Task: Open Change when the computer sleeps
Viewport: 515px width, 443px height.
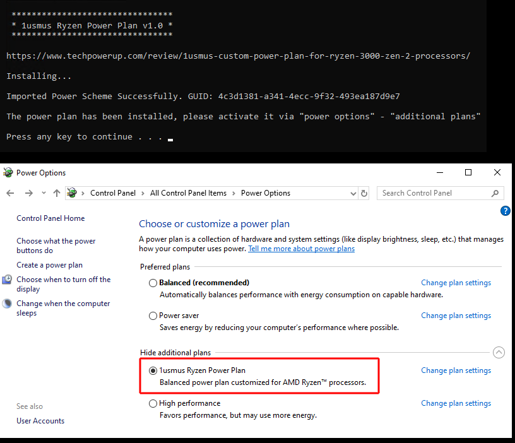Action: 63,308
